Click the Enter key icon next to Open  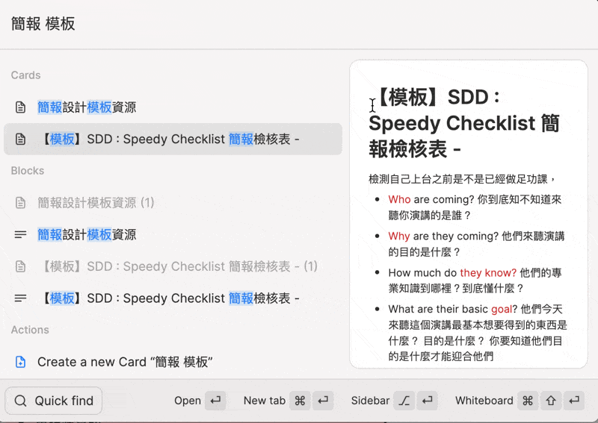(x=216, y=401)
